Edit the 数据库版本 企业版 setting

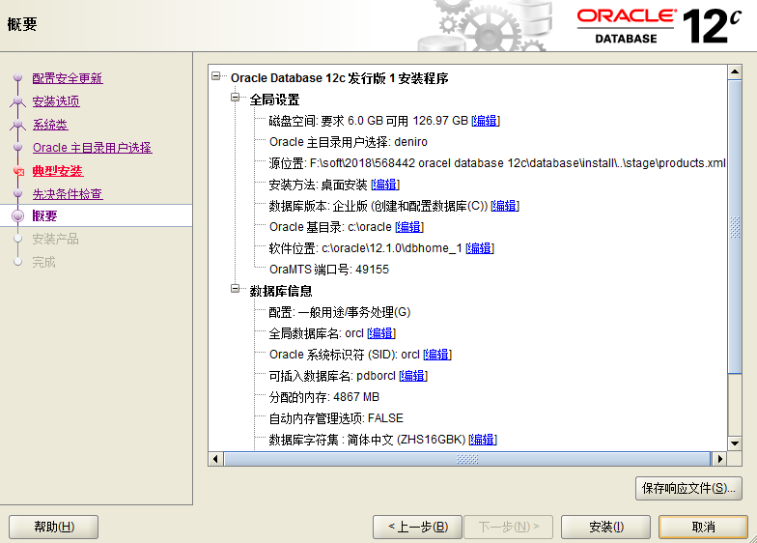click(504, 206)
